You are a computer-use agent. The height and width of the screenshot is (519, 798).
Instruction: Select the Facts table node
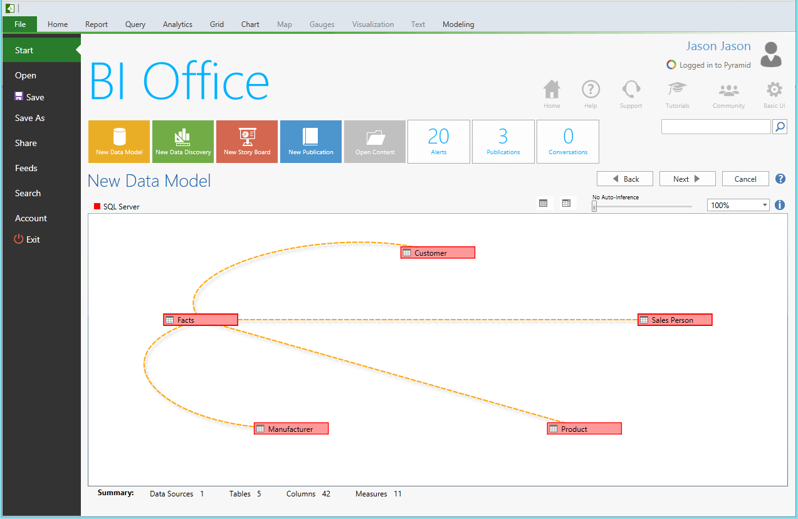tap(201, 320)
